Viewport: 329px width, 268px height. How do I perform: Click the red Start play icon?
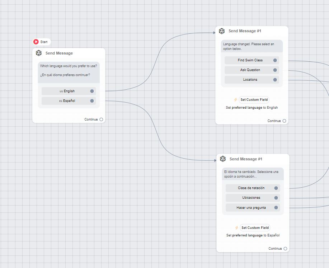36,42
